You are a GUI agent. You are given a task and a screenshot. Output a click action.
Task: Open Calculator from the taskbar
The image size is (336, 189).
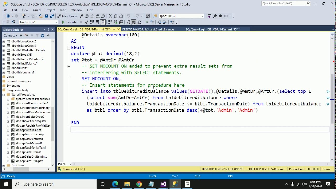(x=187, y=184)
